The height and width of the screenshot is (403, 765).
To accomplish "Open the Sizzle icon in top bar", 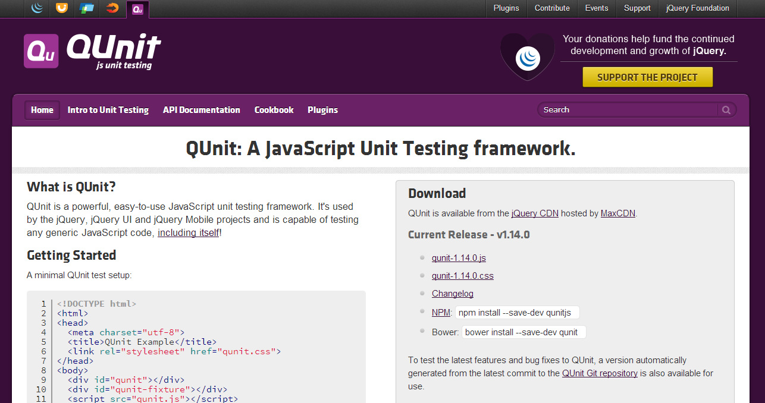I will tap(112, 8).
